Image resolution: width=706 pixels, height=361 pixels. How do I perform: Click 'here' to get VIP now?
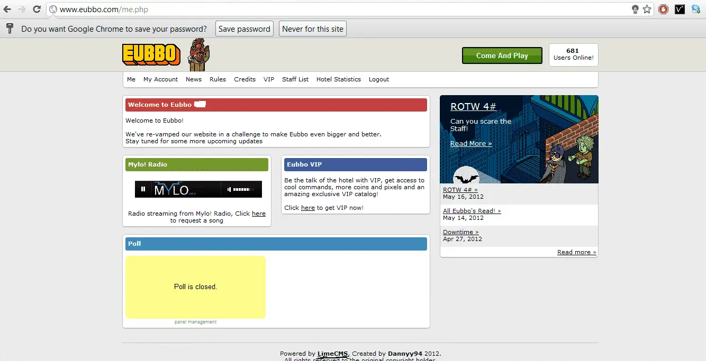point(308,208)
